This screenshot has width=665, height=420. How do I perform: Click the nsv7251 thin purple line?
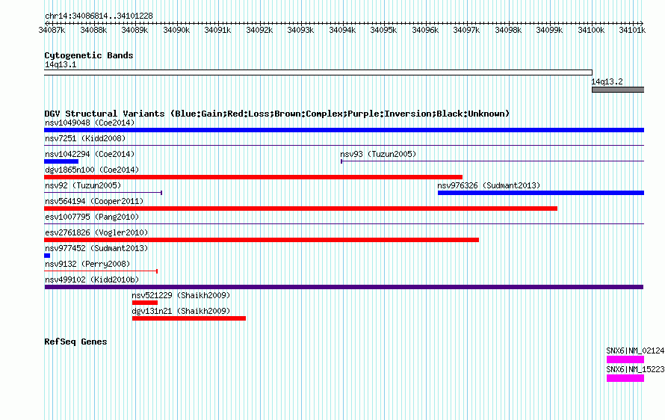(344, 146)
